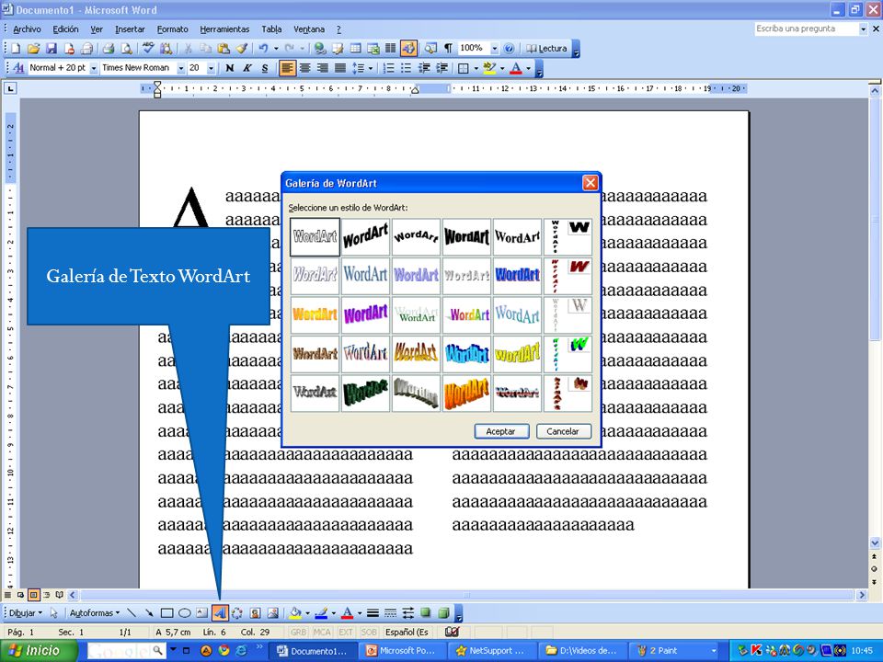Open the Archivo menu

point(27,29)
